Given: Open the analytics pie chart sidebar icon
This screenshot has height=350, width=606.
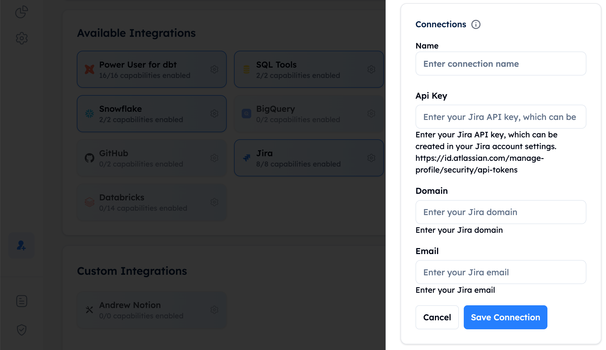Looking at the screenshot, I should [22, 12].
